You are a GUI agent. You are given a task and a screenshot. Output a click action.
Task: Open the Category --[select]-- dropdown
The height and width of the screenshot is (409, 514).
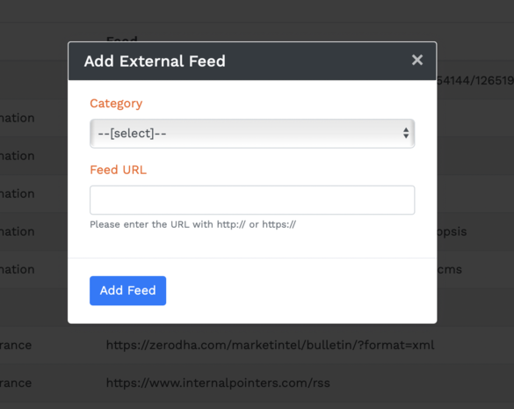pyautogui.click(x=252, y=134)
